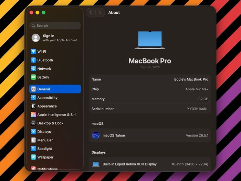Click the Bluetooth icon in sidebar
The image size is (241, 181).
pyautogui.click(x=33, y=60)
